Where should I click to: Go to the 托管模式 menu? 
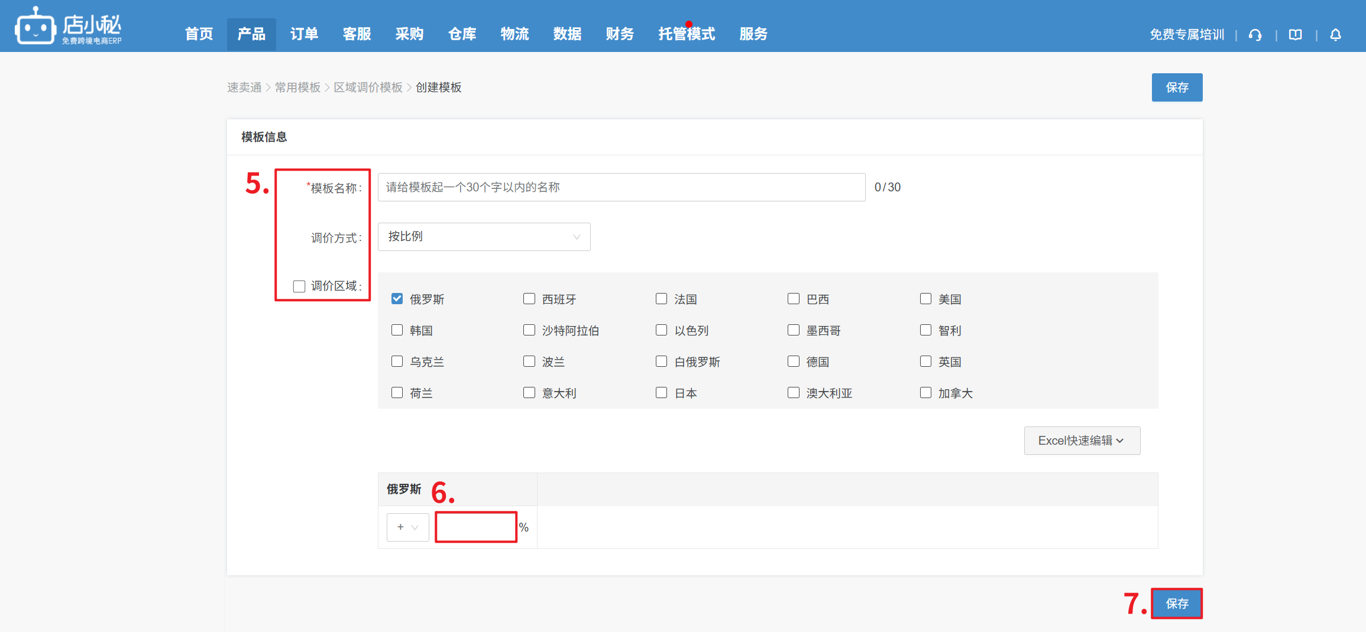pyautogui.click(x=687, y=34)
